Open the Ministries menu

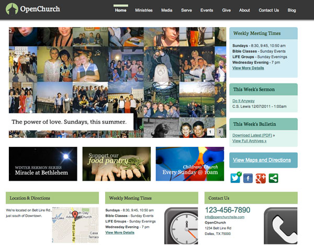pyautogui.click(x=144, y=10)
